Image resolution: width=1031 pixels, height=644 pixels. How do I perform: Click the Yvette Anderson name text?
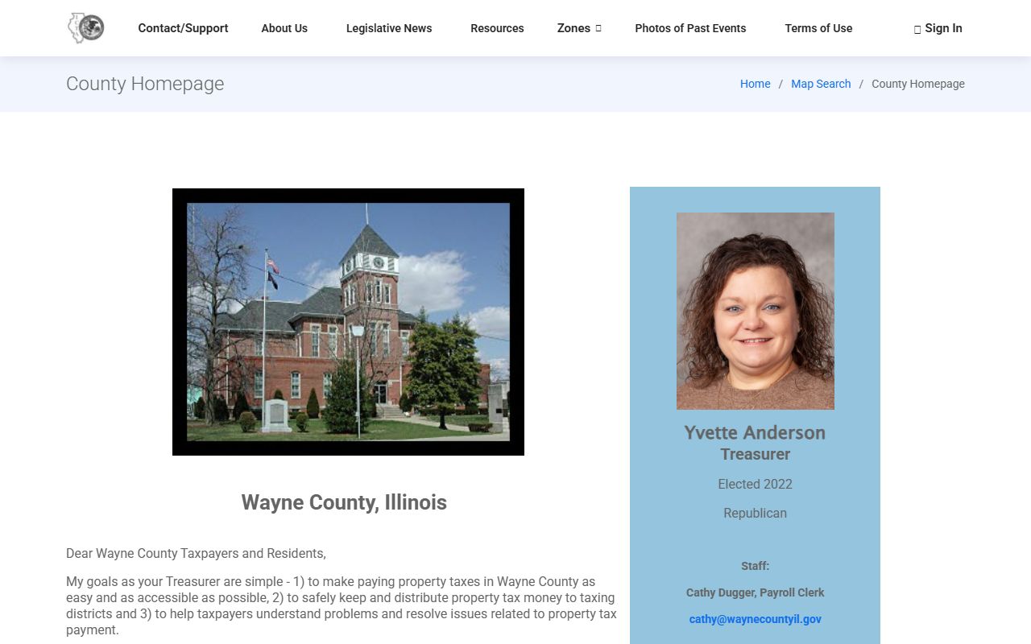click(755, 432)
